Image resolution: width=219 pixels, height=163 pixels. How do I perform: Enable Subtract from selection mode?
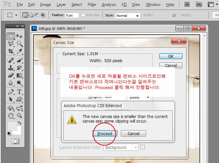point(37,15)
